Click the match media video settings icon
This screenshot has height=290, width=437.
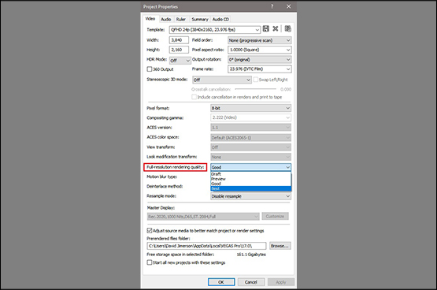coord(288,28)
